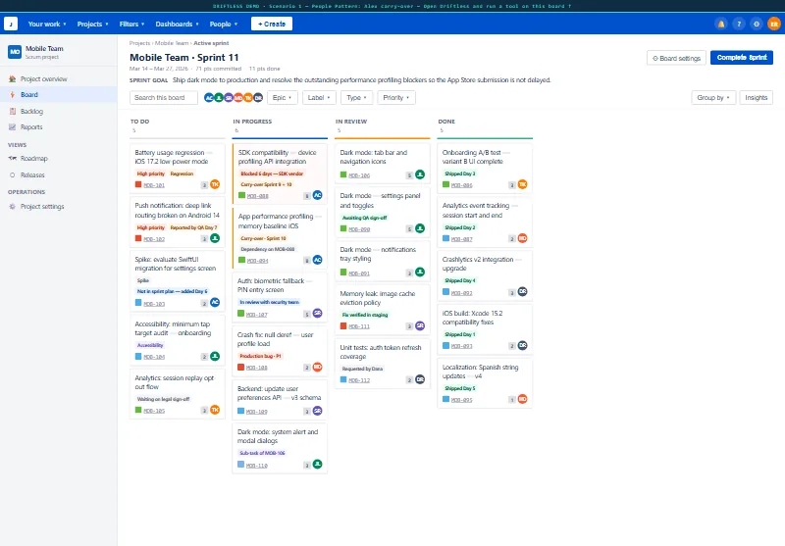Click SR assignee avatar on MOB-107 card

(317, 314)
